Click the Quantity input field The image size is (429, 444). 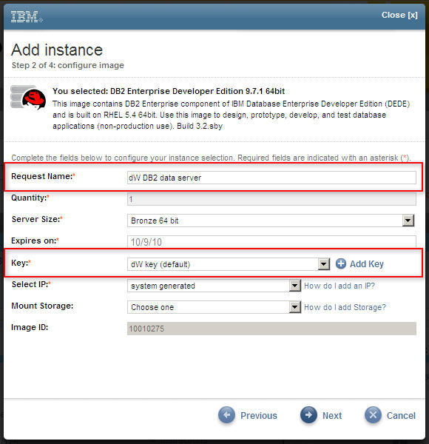(271, 199)
